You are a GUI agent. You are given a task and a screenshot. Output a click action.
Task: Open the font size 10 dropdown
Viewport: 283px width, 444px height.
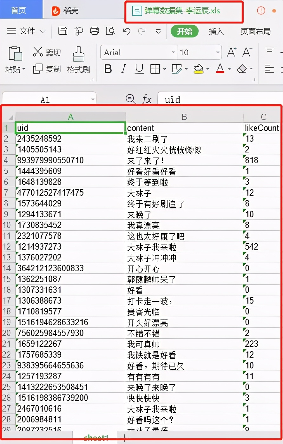pyautogui.click(x=218, y=52)
